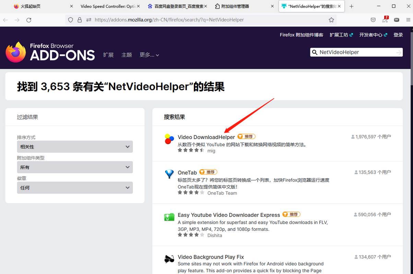Screen dimensions: 413x274
Task: Open Video Background Play Fix result
Action: pos(211,257)
